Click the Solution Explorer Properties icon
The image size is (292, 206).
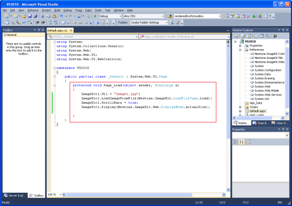point(236,36)
